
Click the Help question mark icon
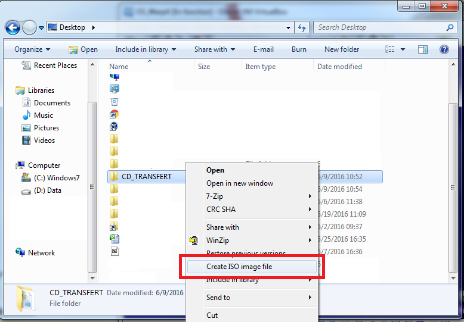click(444, 49)
